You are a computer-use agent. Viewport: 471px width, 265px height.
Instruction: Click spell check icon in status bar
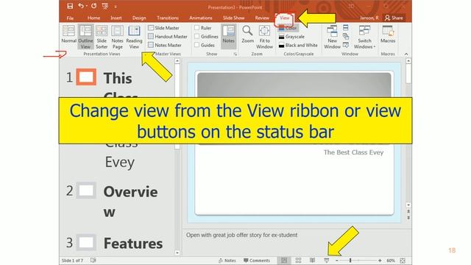click(93, 261)
